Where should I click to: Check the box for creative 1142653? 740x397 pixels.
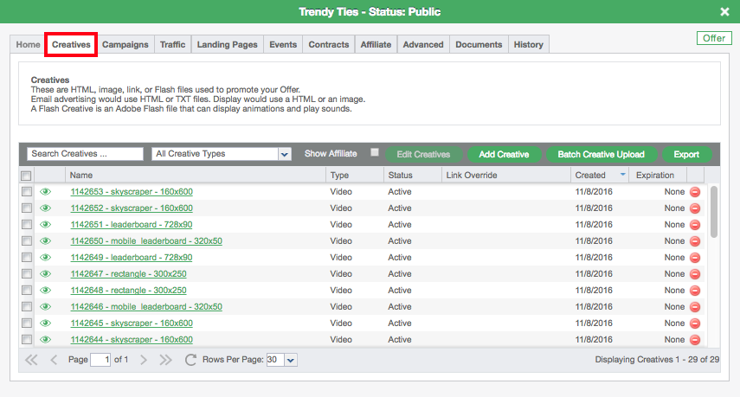click(x=27, y=192)
